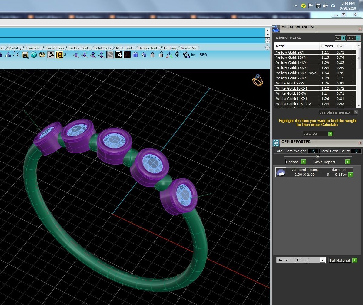Click the Calculate button
This screenshot has width=363, height=305.
tap(318, 134)
